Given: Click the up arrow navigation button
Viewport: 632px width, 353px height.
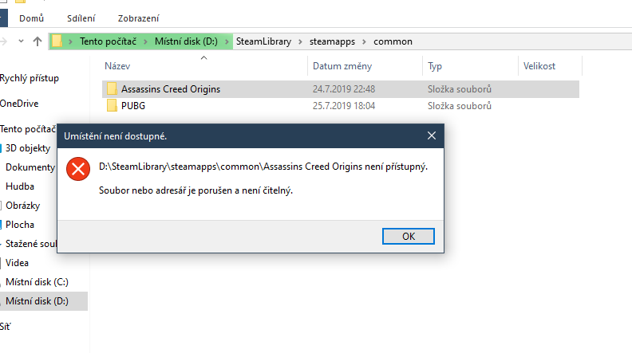Looking at the screenshot, I should (x=38, y=41).
